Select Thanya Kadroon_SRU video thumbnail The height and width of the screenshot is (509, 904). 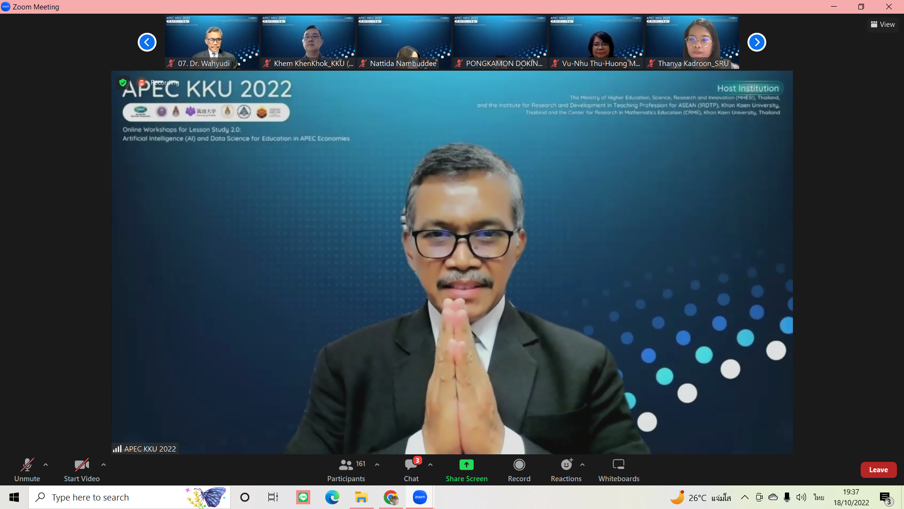692,42
